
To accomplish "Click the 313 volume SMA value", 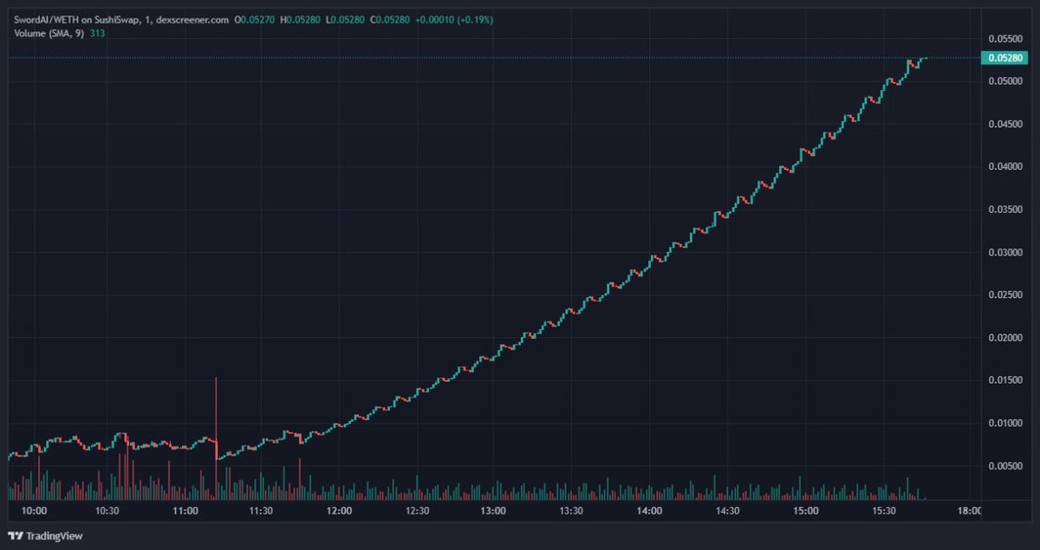I will pos(95,33).
